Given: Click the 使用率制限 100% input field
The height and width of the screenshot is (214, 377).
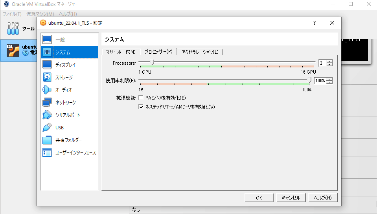Looking at the screenshot, I should click(x=320, y=81).
